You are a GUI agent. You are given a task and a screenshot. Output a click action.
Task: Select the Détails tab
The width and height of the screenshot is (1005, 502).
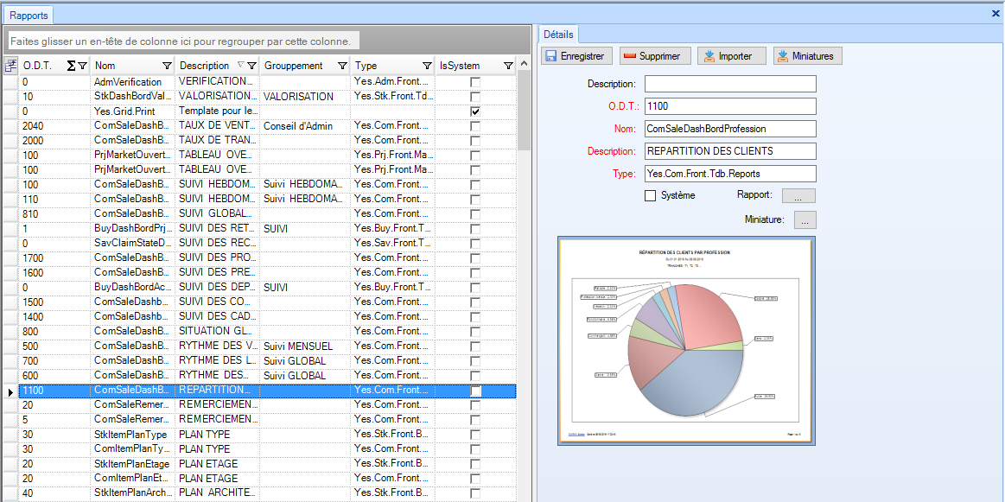[x=558, y=35]
